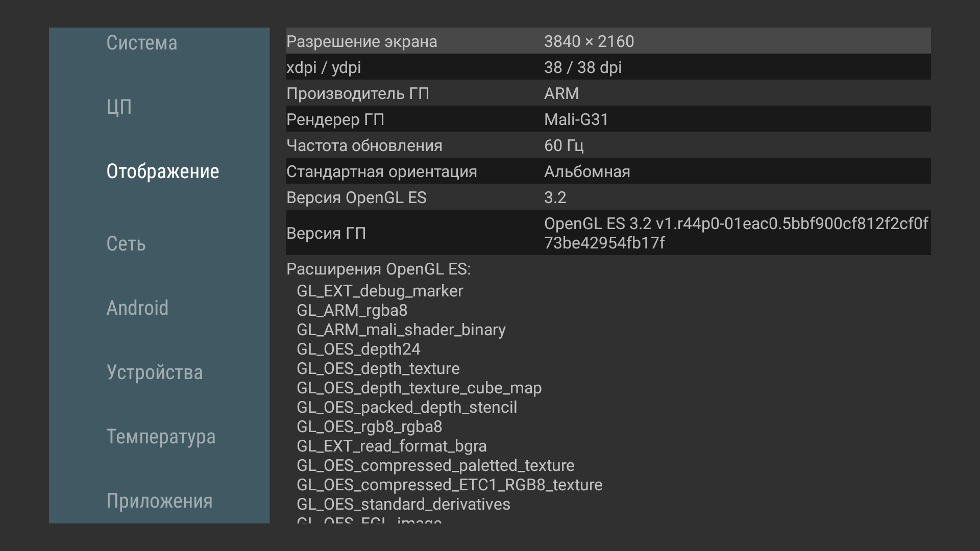The image size is (980, 551).
Task: Open the Система section in sidebar
Action: pos(142,43)
